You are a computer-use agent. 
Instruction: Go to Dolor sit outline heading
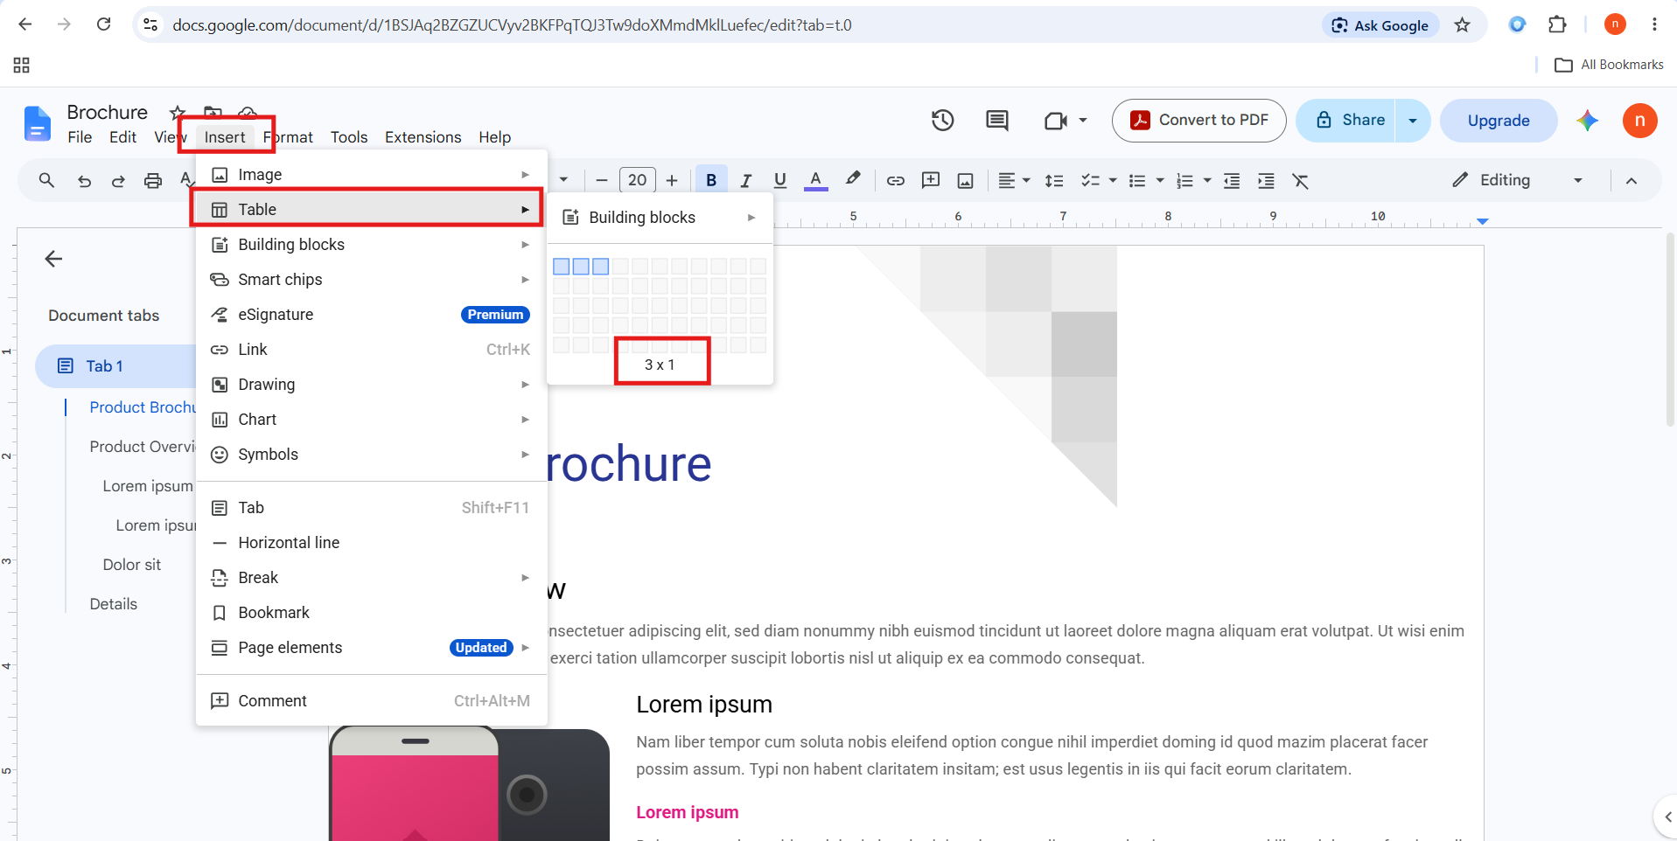pos(132,565)
